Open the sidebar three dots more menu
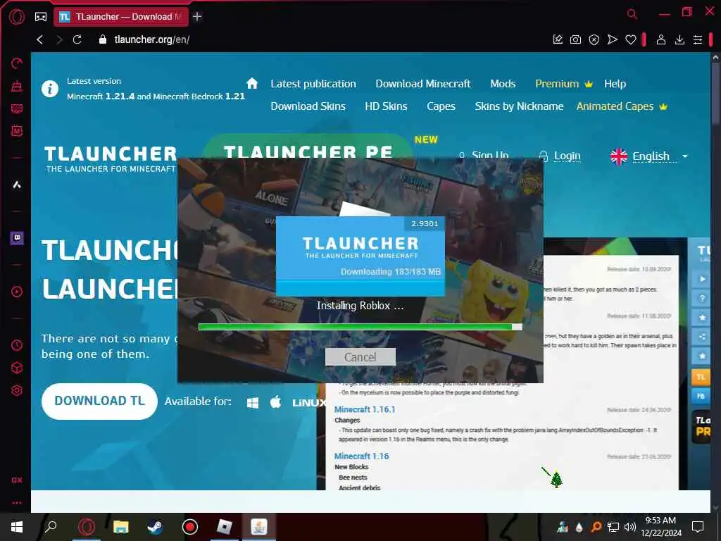Screen dimensions: 721x541 tap(17, 503)
